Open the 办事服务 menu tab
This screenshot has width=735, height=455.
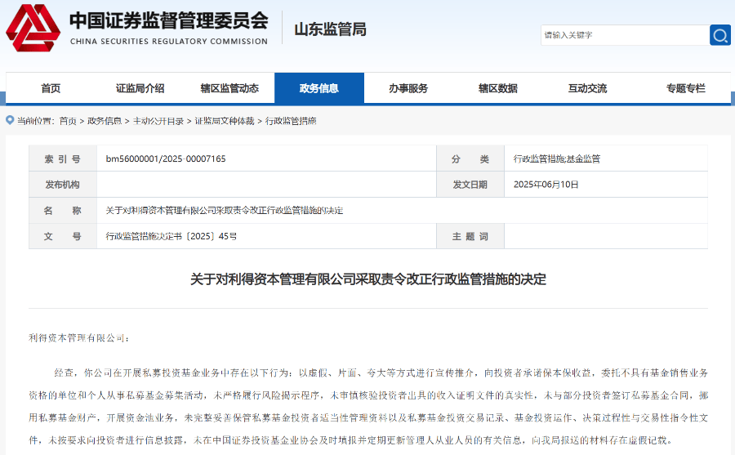click(x=408, y=88)
